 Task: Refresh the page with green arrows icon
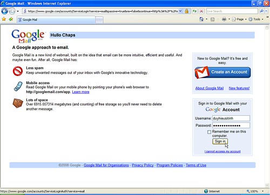coord(194,11)
